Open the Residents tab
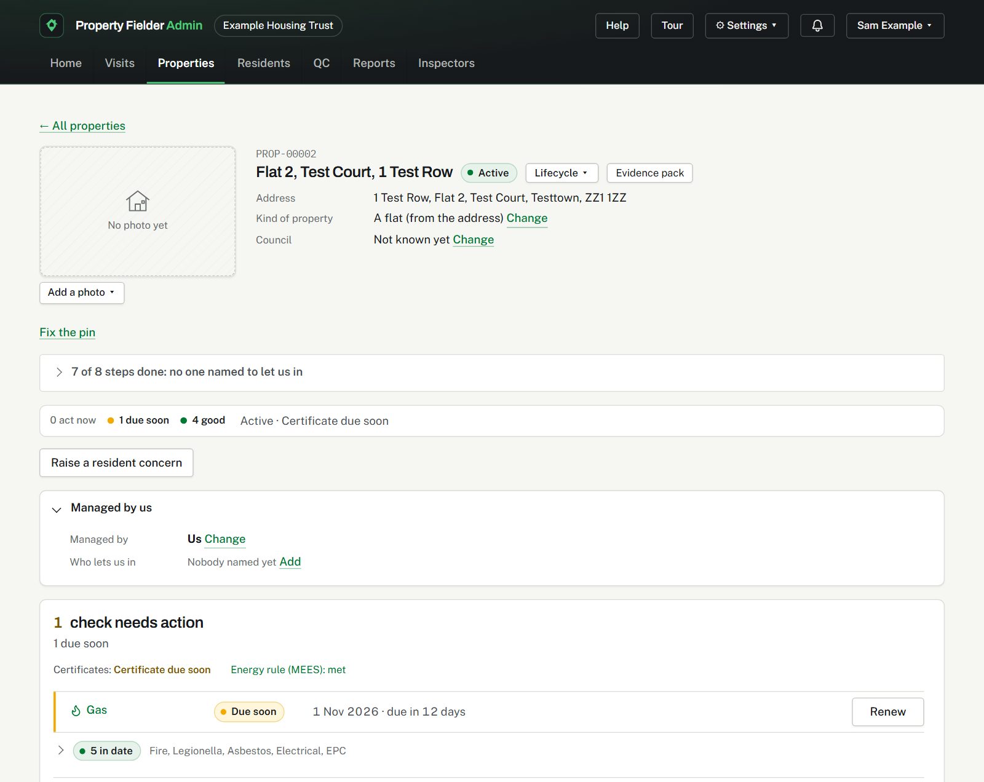Screen dimensions: 984x782 263,63
